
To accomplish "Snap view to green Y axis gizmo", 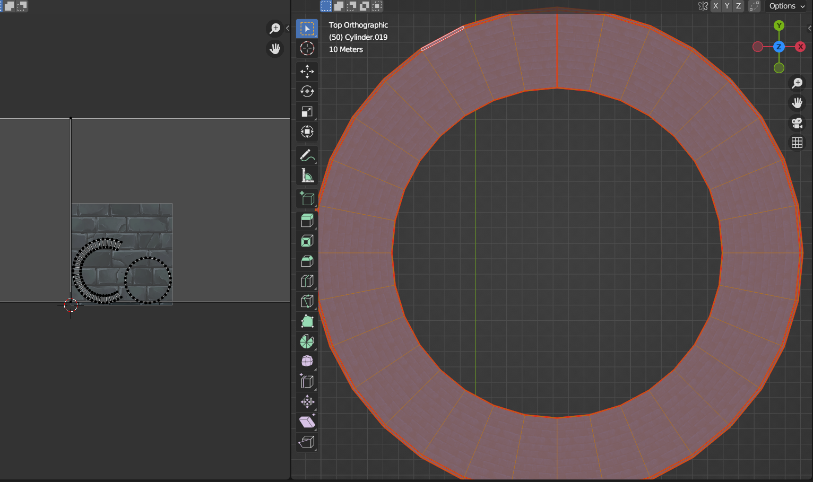I will [x=779, y=25].
